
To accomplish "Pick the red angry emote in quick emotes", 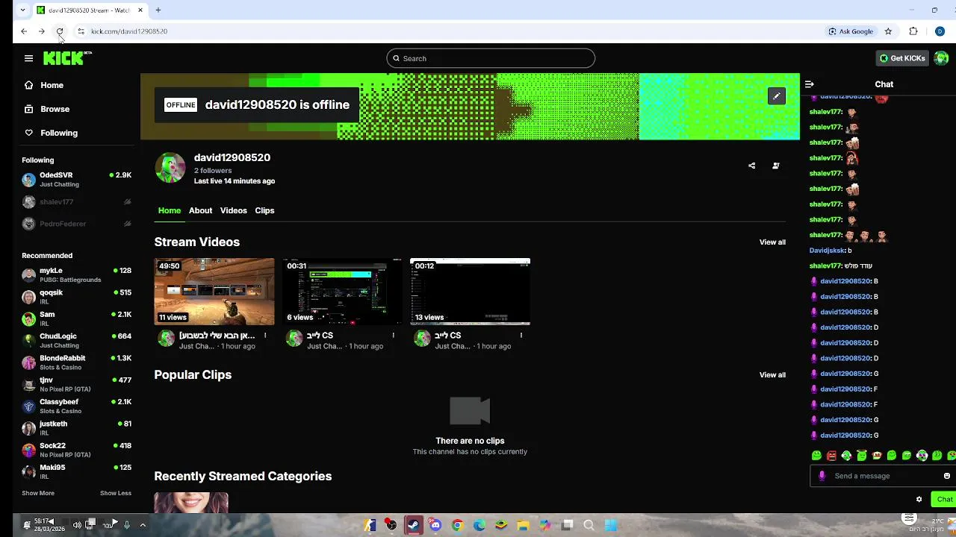I will tap(831, 456).
